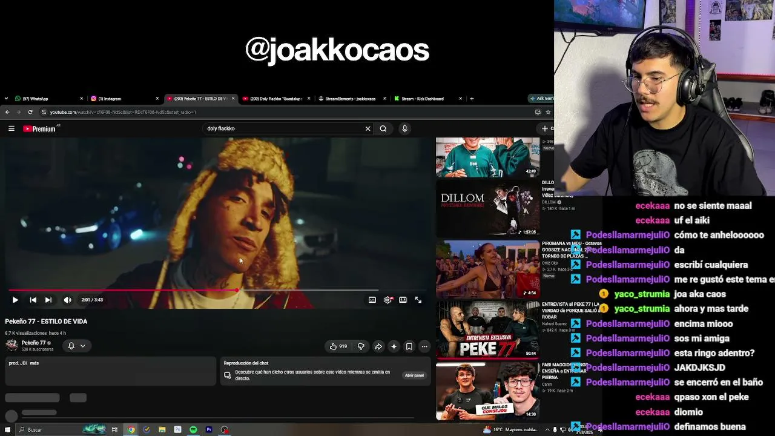Share the video using the arrow icon

pyautogui.click(x=378, y=346)
